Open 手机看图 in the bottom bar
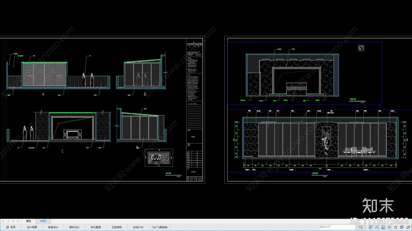412x231 pixels. pos(96,227)
